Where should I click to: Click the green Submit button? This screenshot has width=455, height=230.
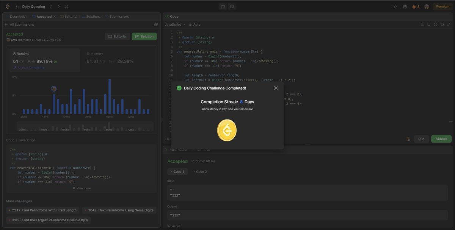click(x=441, y=139)
